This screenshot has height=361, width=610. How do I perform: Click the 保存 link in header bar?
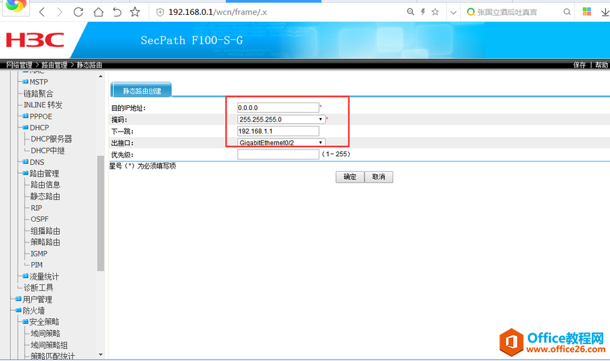579,65
